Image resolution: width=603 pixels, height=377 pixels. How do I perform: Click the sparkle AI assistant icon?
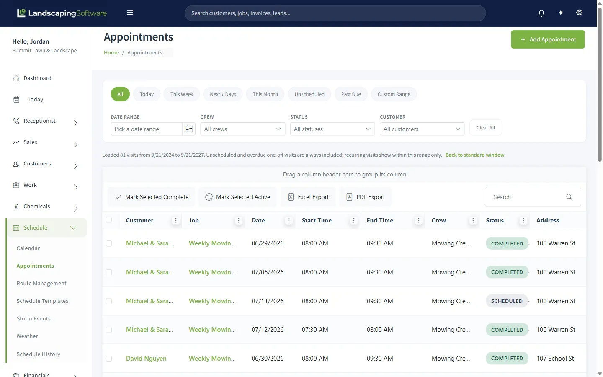pyautogui.click(x=560, y=13)
